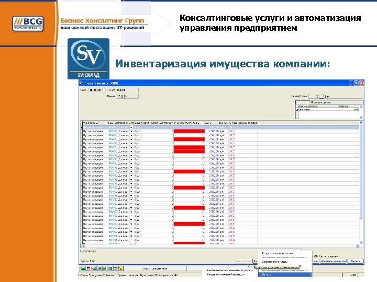The width and height of the screenshot is (377, 282).
Task: Click the yellow icon ending the bottom toolbar
Action: point(121,268)
